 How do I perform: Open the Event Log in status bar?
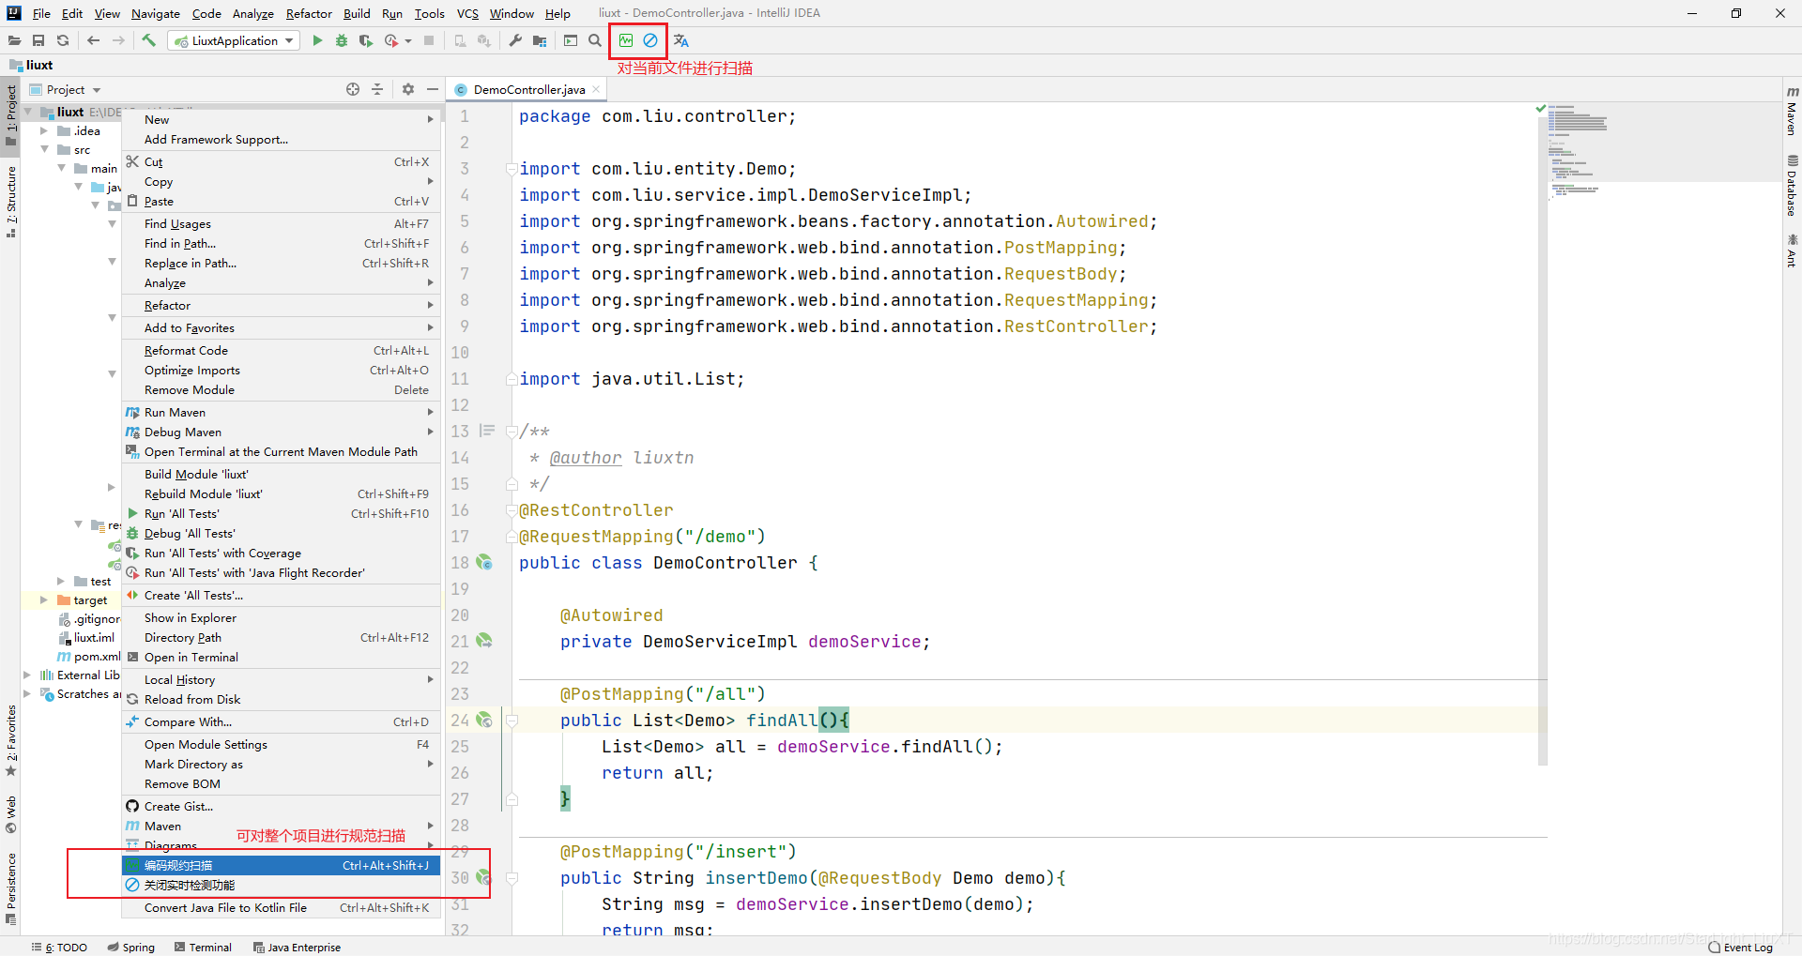click(x=1741, y=947)
